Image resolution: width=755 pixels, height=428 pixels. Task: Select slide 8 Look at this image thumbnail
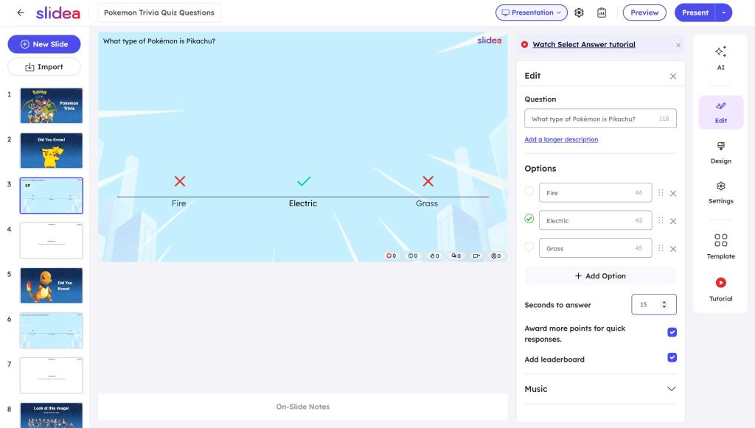[51, 415]
